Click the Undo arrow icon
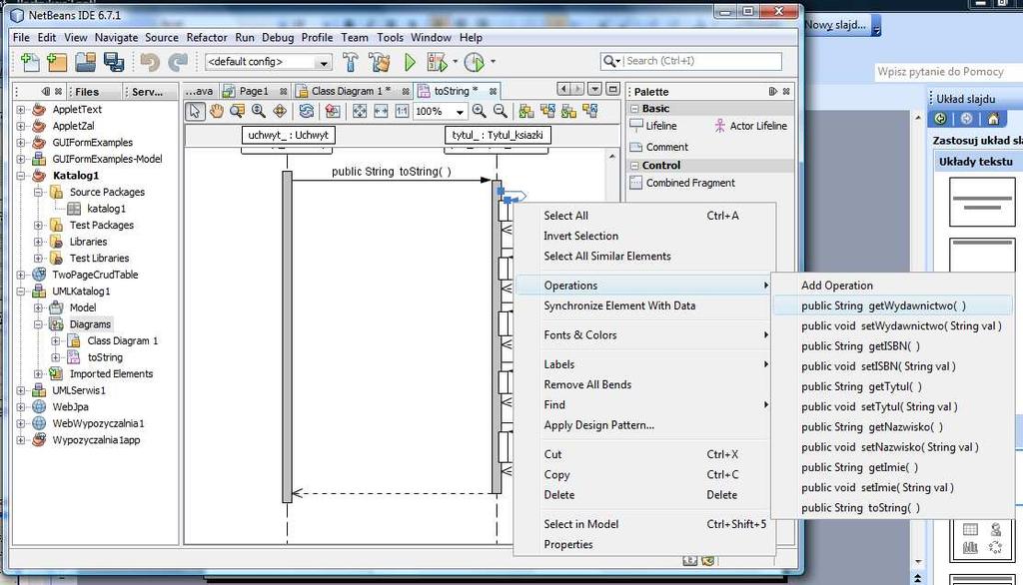1023x585 pixels. [x=150, y=62]
